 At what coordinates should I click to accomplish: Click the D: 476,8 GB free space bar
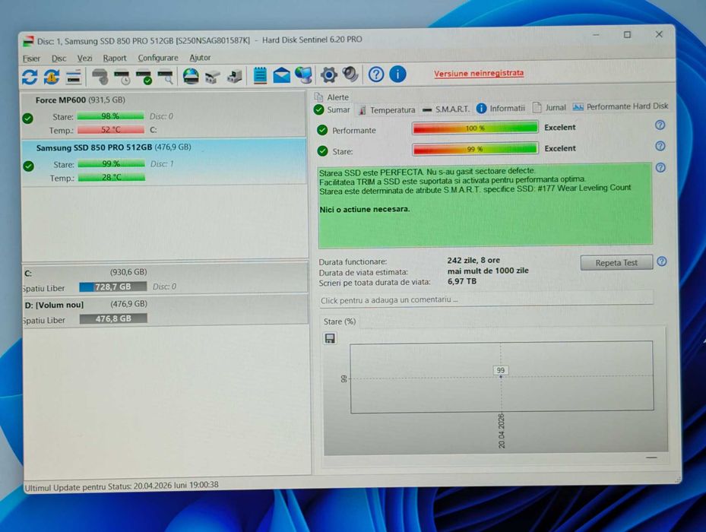[113, 318]
